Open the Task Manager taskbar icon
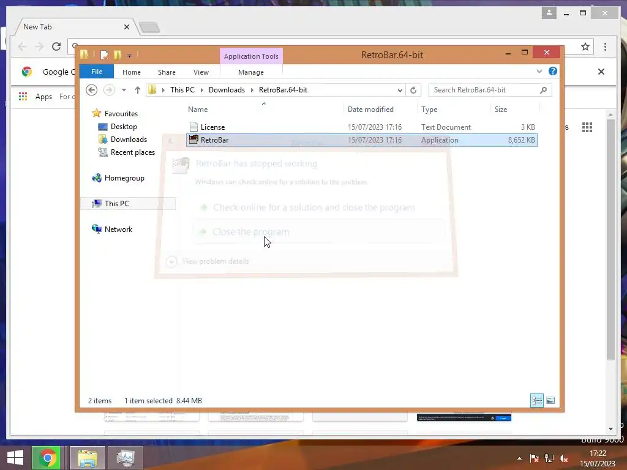The height and width of the screenshot is (470, 627). click(126, 458)
